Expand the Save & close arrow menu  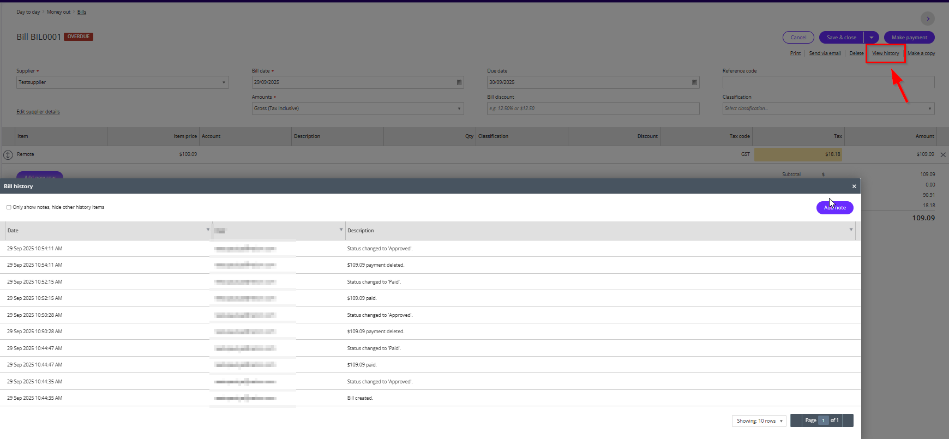tap(871, 38)
